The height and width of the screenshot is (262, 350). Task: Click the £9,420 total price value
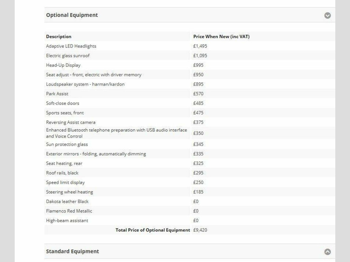[200, 230]
